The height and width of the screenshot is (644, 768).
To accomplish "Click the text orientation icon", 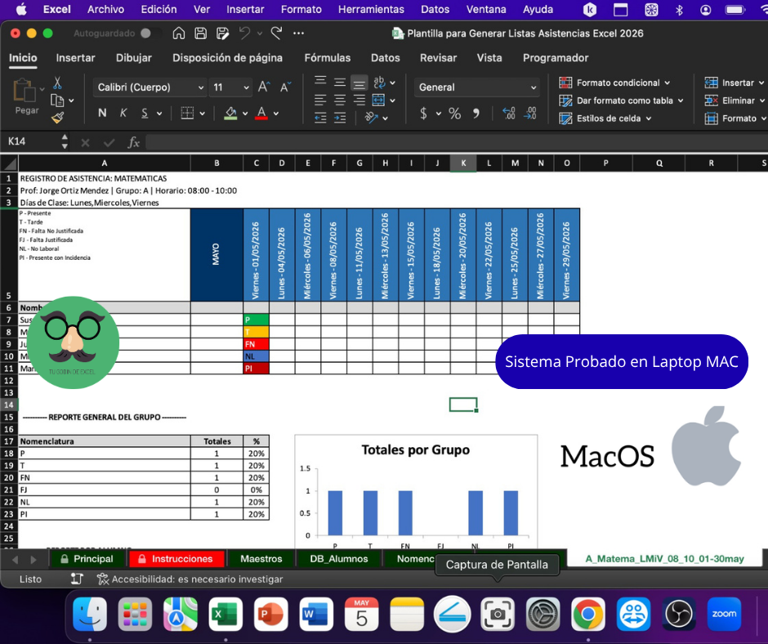I will [x=371, y=119].
